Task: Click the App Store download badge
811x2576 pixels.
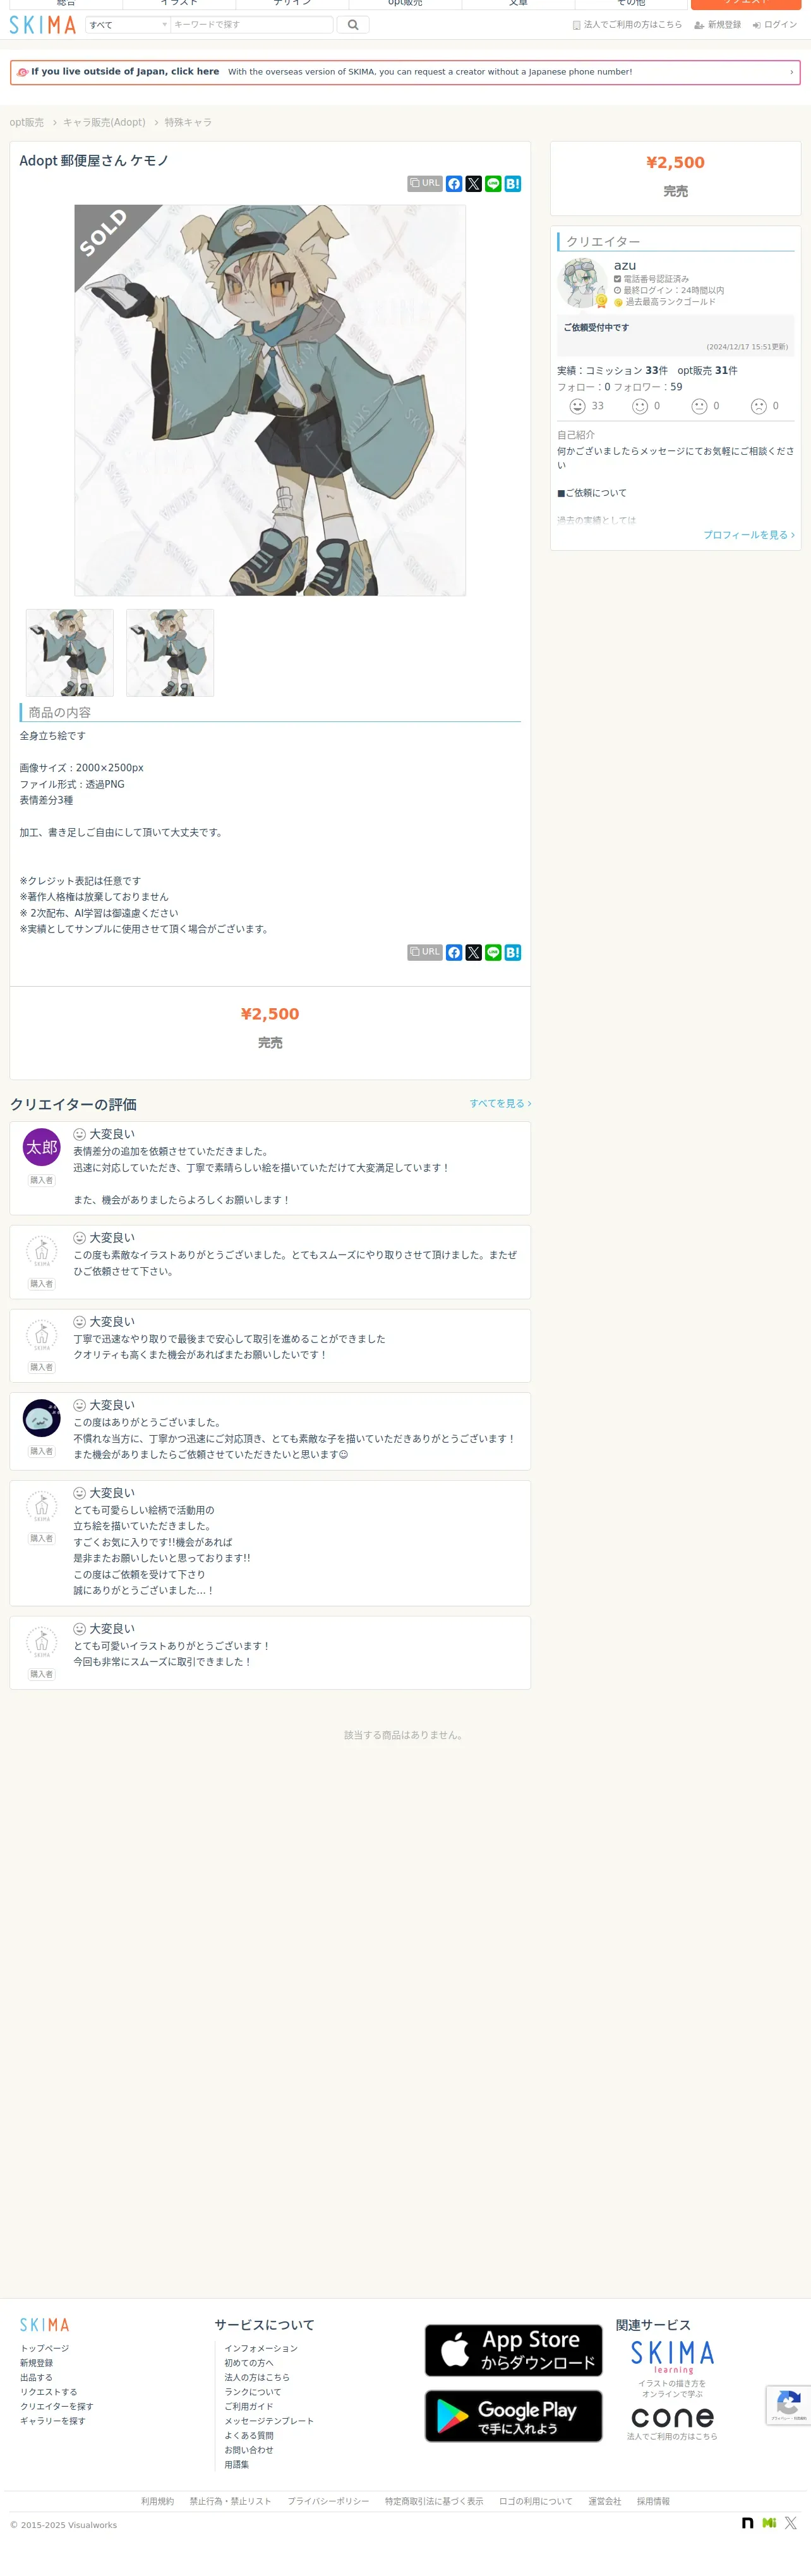Action: click(x=514, y=2350)
